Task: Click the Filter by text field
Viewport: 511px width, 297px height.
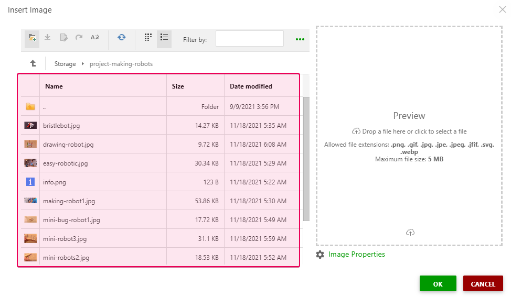Action: pyautogui.click(x=249, y=39)
